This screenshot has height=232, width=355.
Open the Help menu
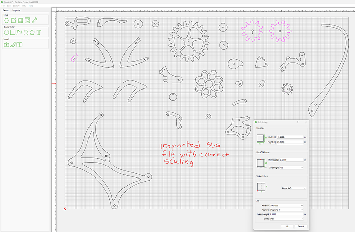31,6
